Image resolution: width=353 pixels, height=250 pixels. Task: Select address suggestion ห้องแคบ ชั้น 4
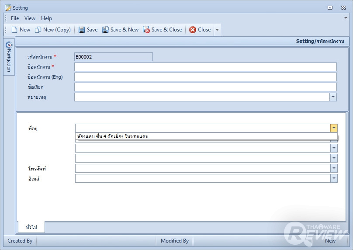coord(206,136)
